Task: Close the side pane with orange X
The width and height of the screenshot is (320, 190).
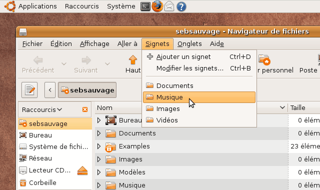Action: [85, 110]
